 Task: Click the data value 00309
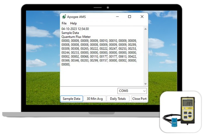click(65, 49)
